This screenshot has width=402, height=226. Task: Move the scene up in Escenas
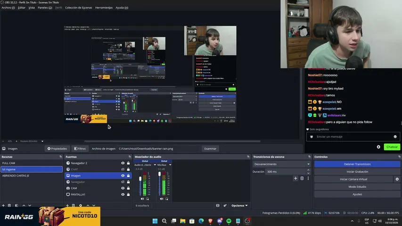[24, 205]
